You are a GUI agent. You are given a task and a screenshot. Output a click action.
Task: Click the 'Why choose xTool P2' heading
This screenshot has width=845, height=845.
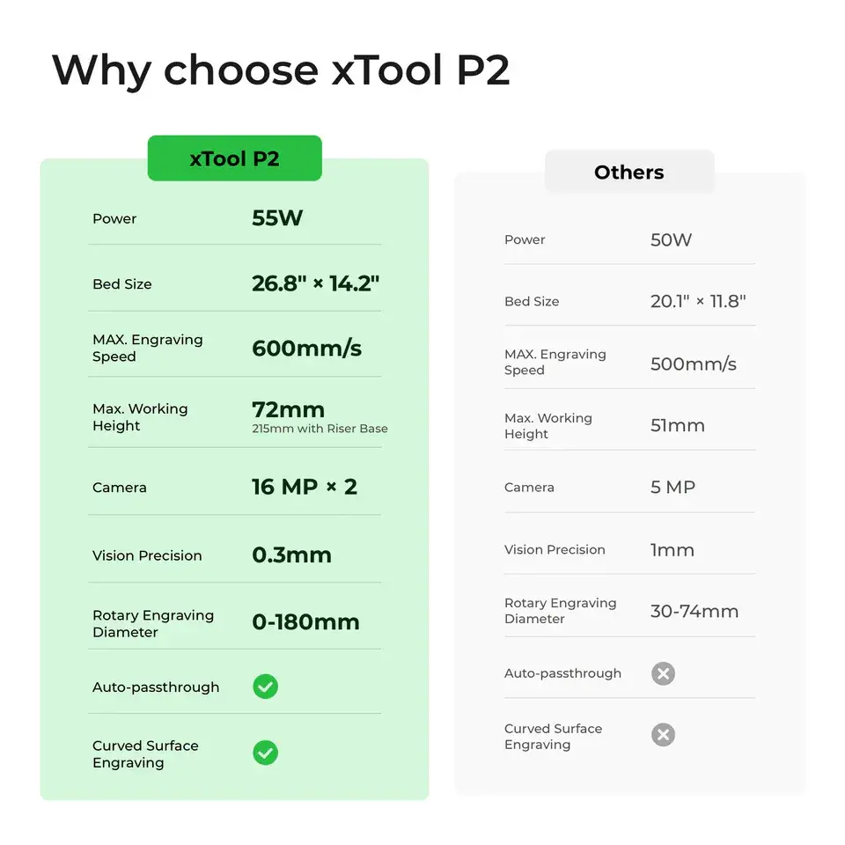pos(281,70)
